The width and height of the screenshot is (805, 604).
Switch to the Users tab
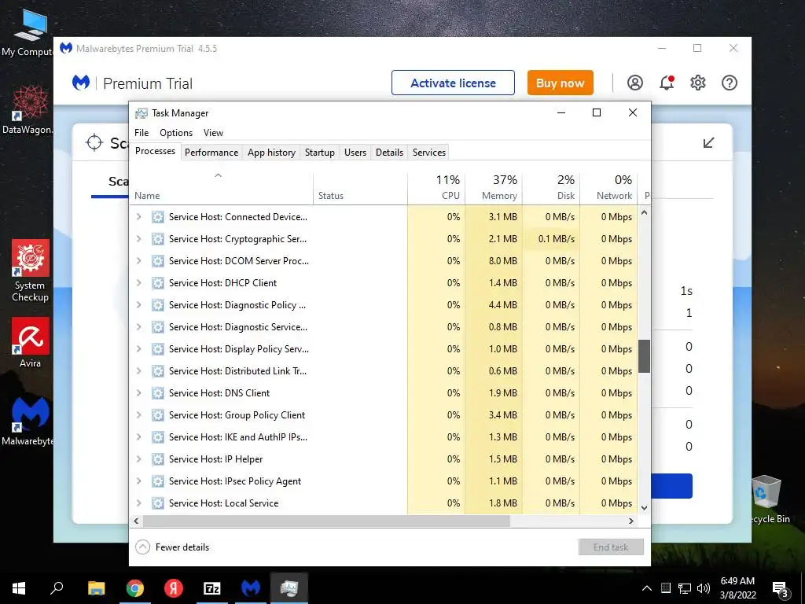(355, 153)
